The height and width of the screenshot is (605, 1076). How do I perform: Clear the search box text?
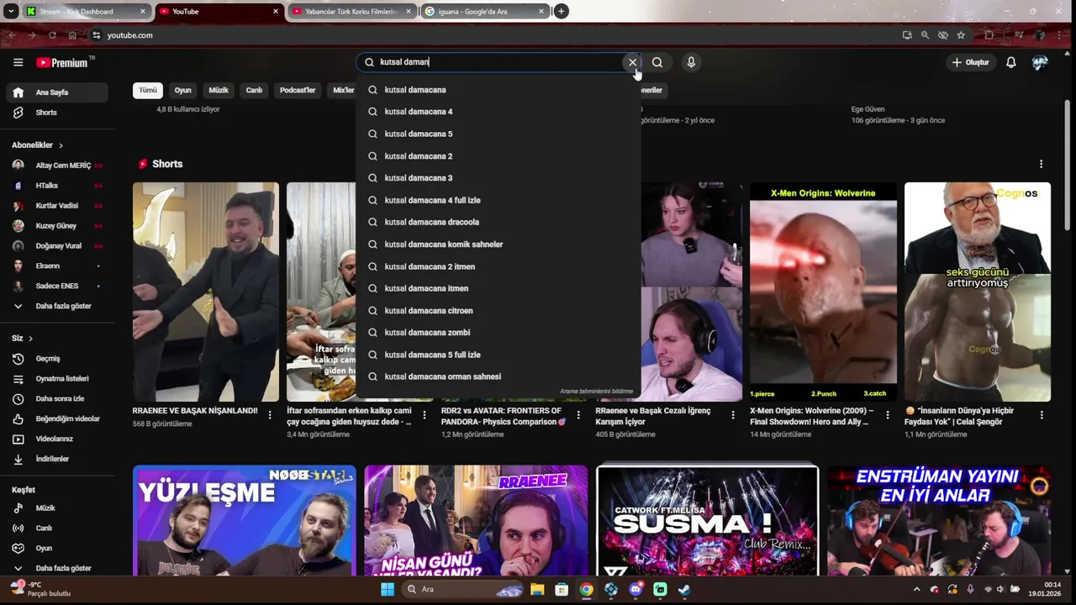632,62
